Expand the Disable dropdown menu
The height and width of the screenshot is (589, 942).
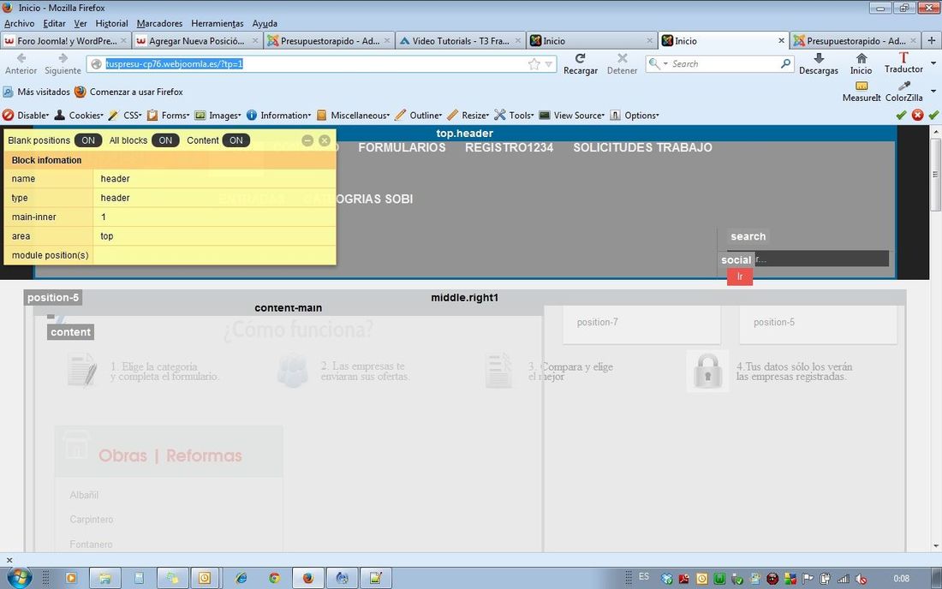(x=26, y=116)
